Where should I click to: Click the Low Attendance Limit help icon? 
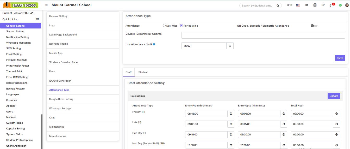tap(154, 44)
